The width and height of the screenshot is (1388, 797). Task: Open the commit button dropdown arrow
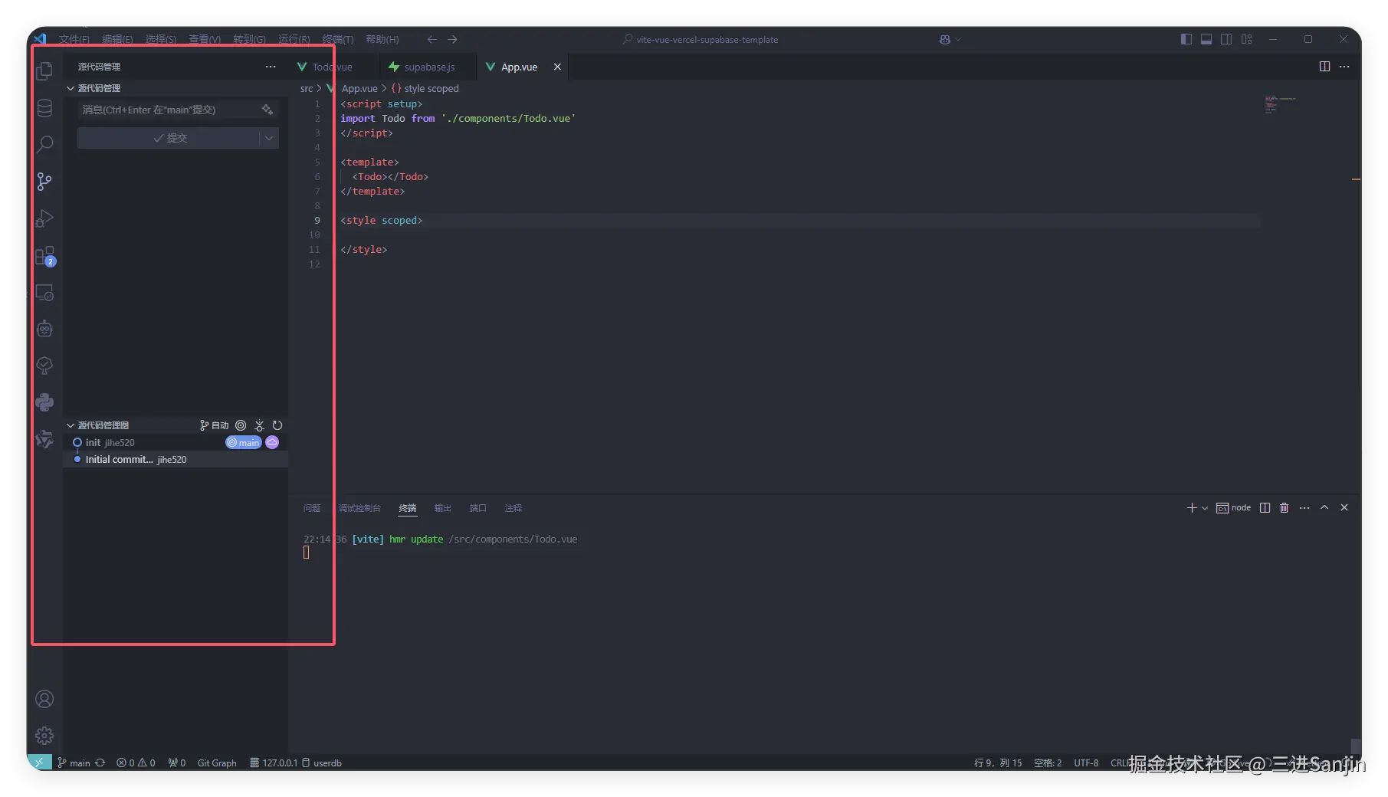point(269,138)
